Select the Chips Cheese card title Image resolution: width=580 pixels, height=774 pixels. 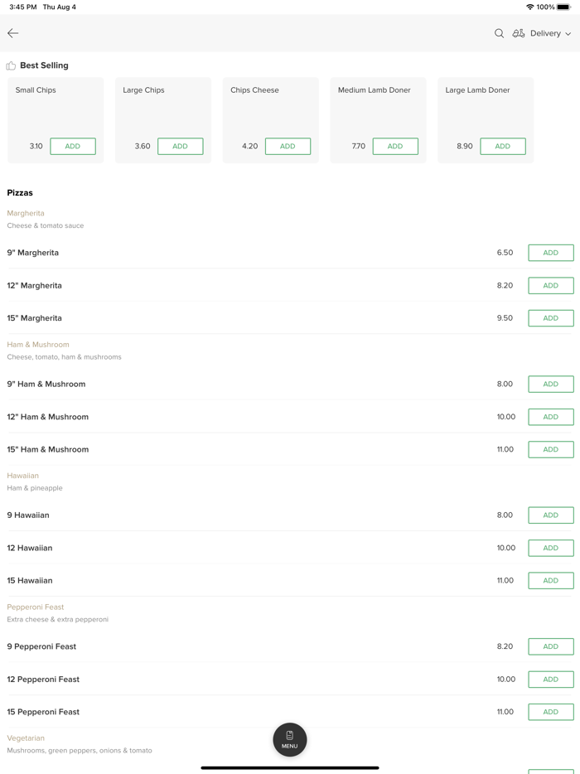coord(254,89)
